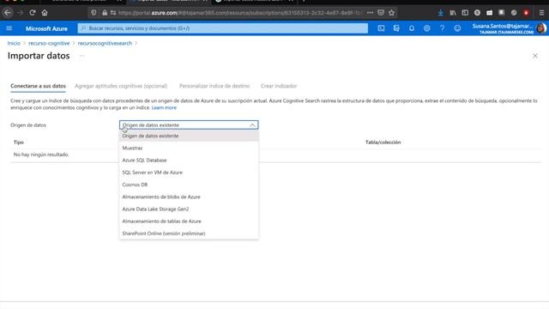Close the Importar datos pane
Screen dimensions: 549x309
click(x=535, y=56)
